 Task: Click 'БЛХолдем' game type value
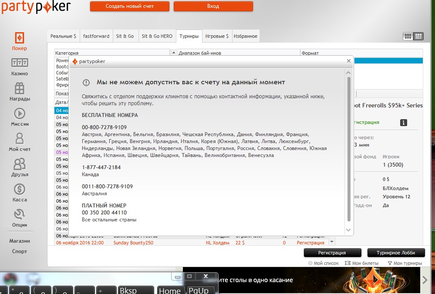(x=395, y=188)
